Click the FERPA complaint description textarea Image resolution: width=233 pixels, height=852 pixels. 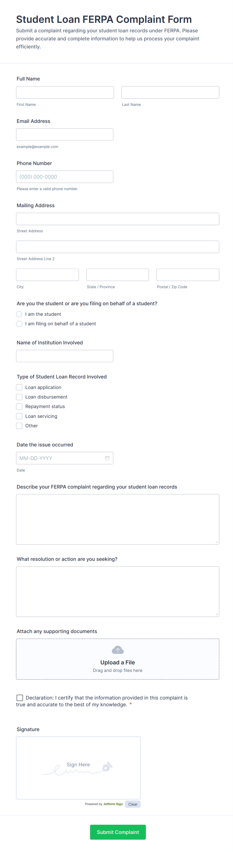pyautogui.click(x=118, y=519)
